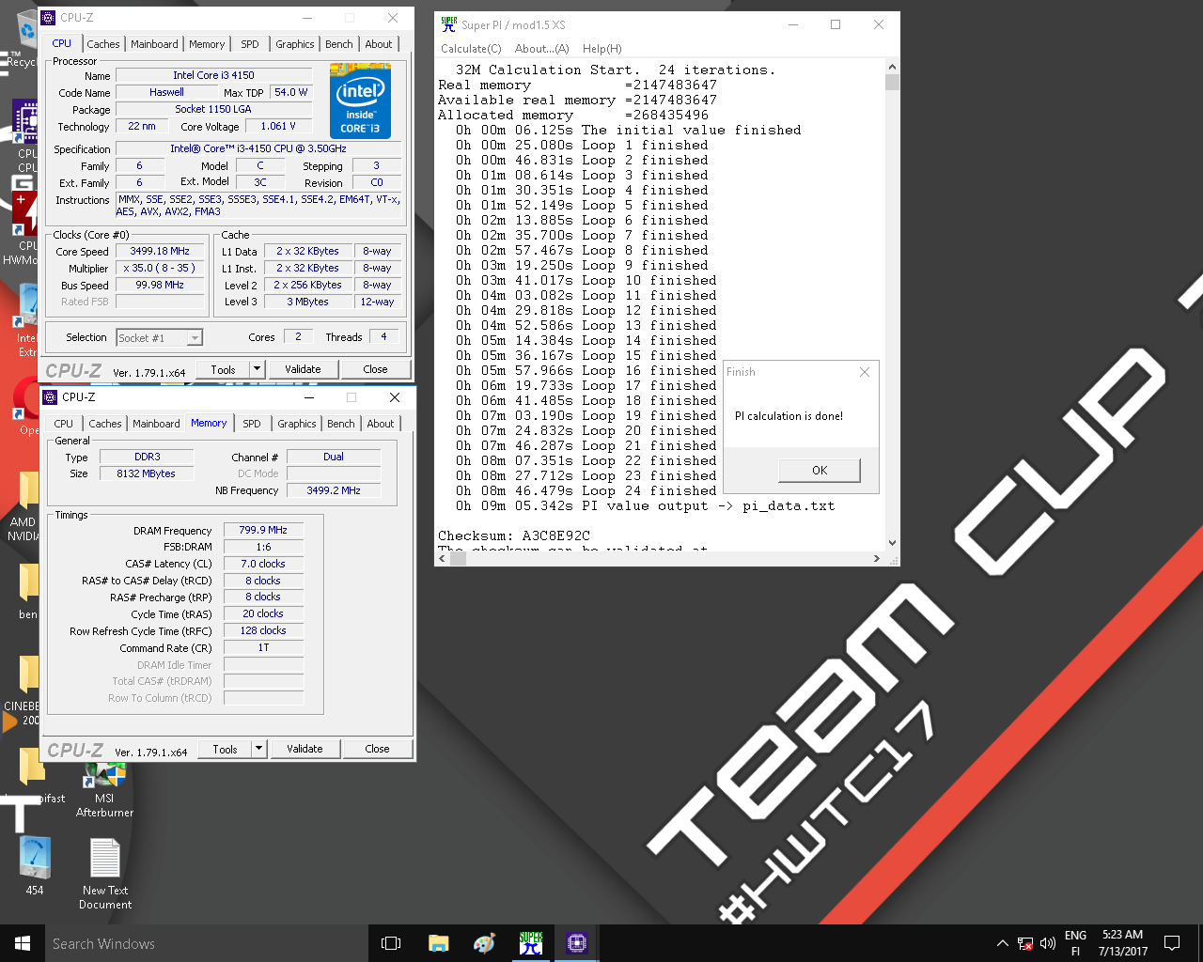Open the AMD NVIDIA folder on the desktop

coord(24,507)
